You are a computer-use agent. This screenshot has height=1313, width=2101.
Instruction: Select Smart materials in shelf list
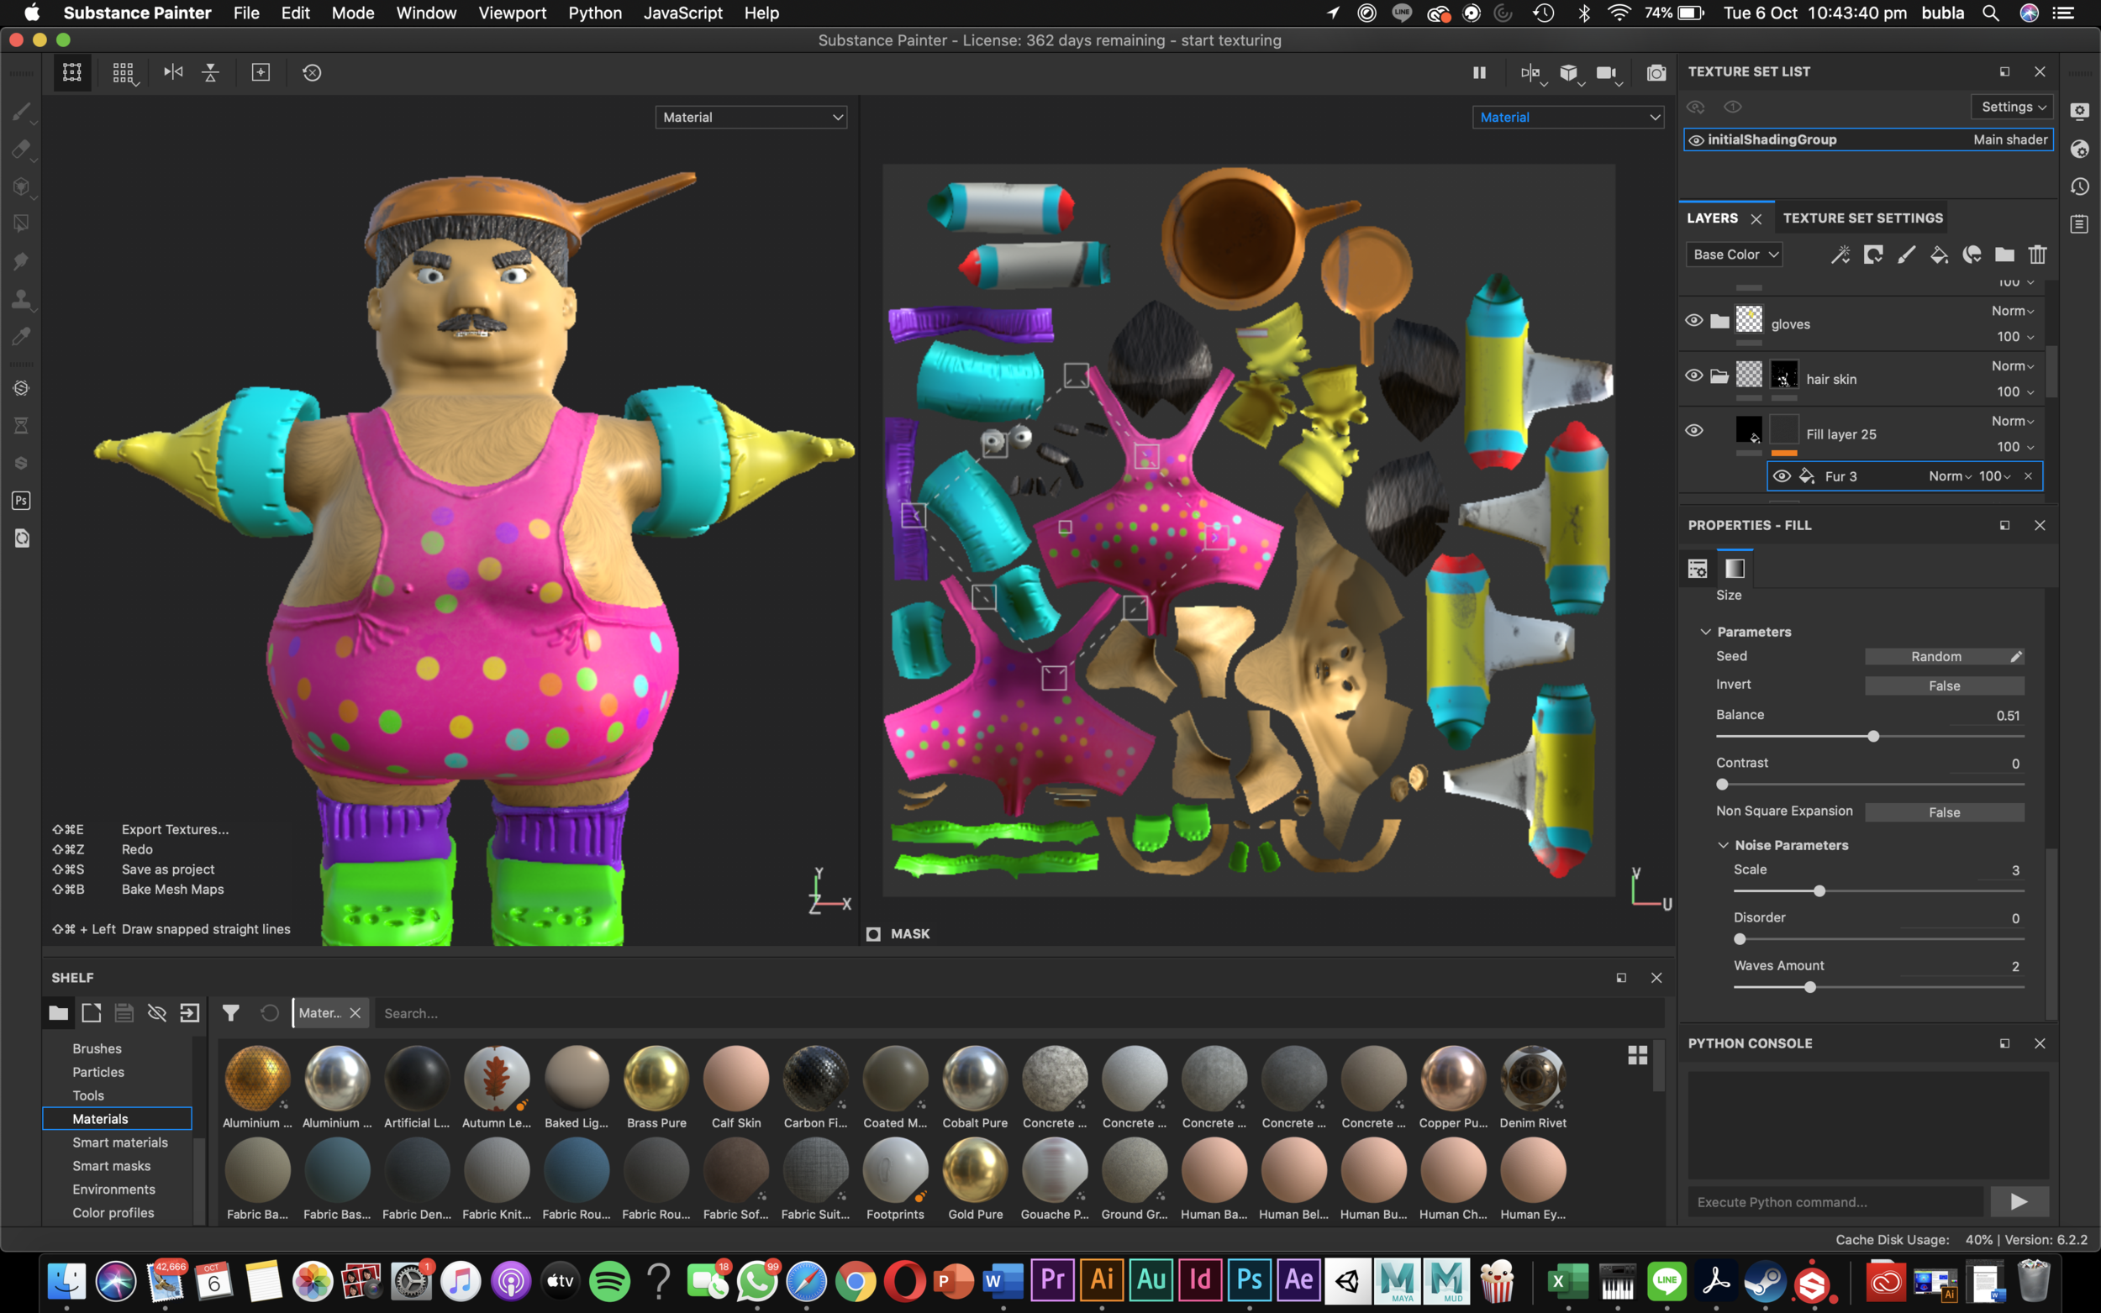pyautogui.click(x=120, y=1142)
